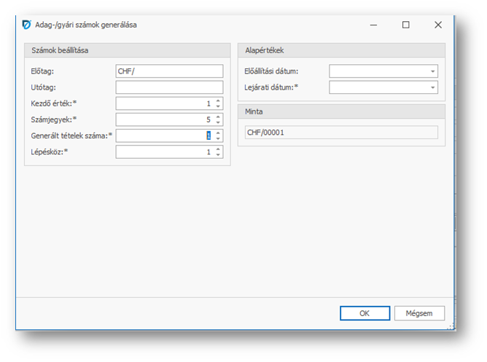The height and width of the screenshot is (362, 487).
Task: Click inside the Lépésköz number field
Action: (x=164, y=152)
